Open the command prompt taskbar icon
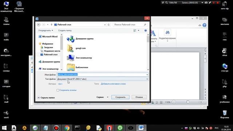 point(78,128)
